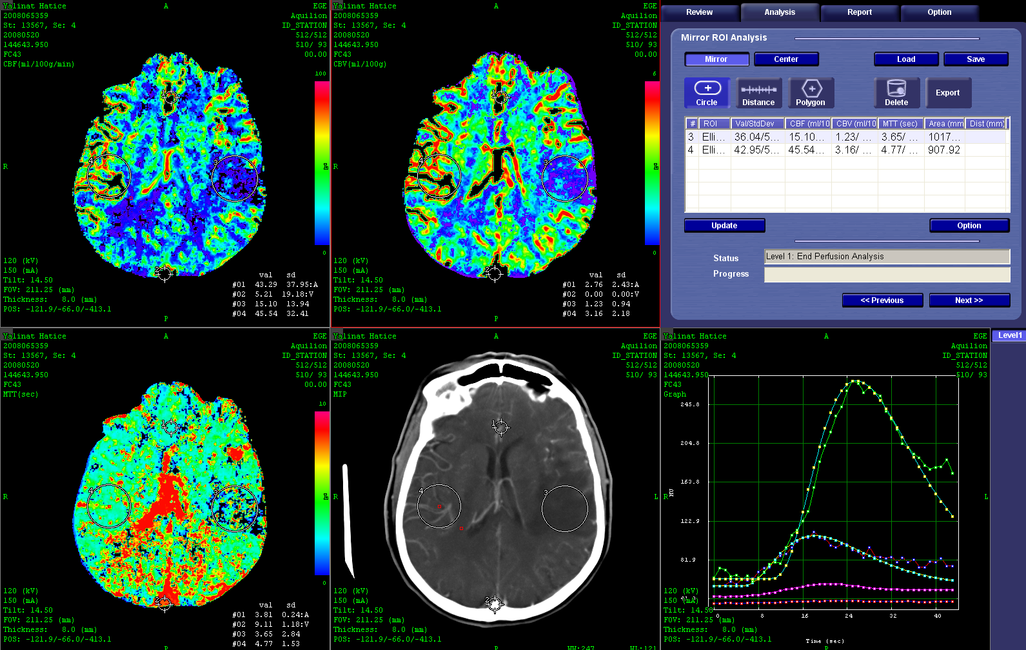Click crosshair marker 1 on CBF map
Image resolution: width=1026 pixels, height=650 pixels.
[x=170, y=97]
